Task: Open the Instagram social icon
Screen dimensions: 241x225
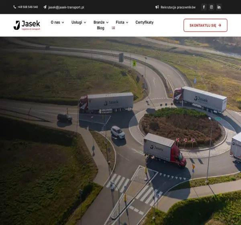Action: coord(211,7)
